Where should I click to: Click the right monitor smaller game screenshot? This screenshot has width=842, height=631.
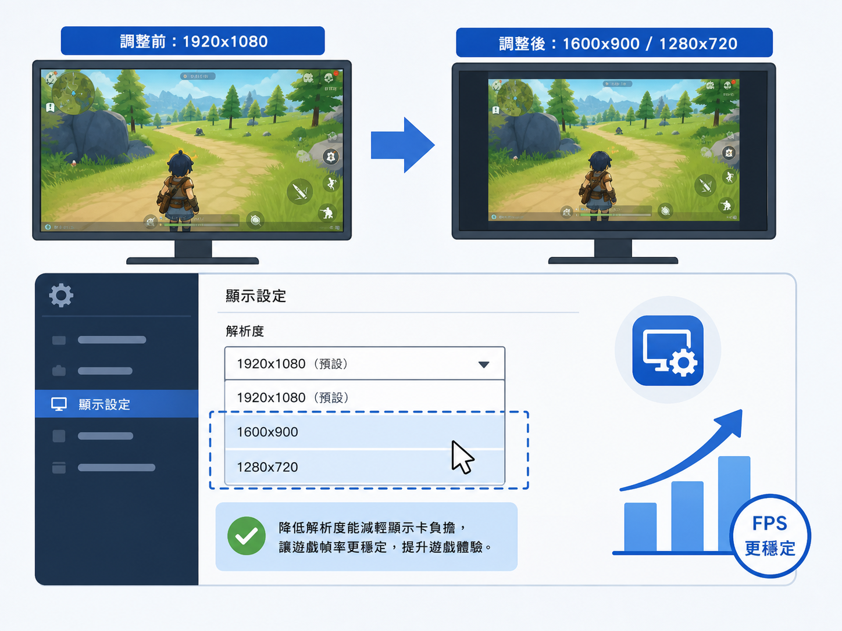tap(613, 150)
